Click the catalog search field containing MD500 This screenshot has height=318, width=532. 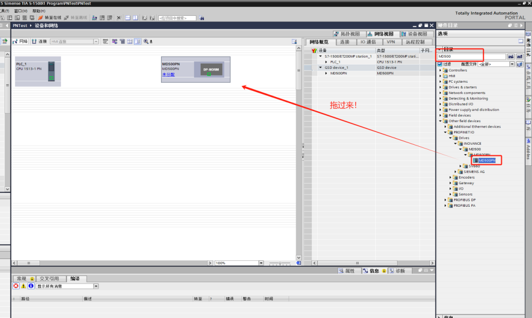tap(471, 56)
